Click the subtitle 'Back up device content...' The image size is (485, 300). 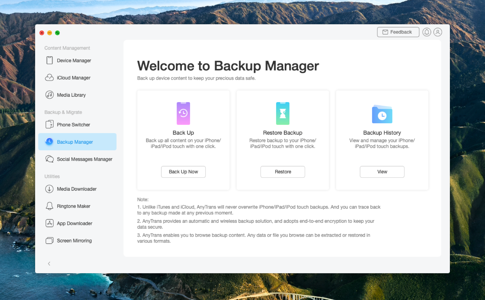[196, 78]
